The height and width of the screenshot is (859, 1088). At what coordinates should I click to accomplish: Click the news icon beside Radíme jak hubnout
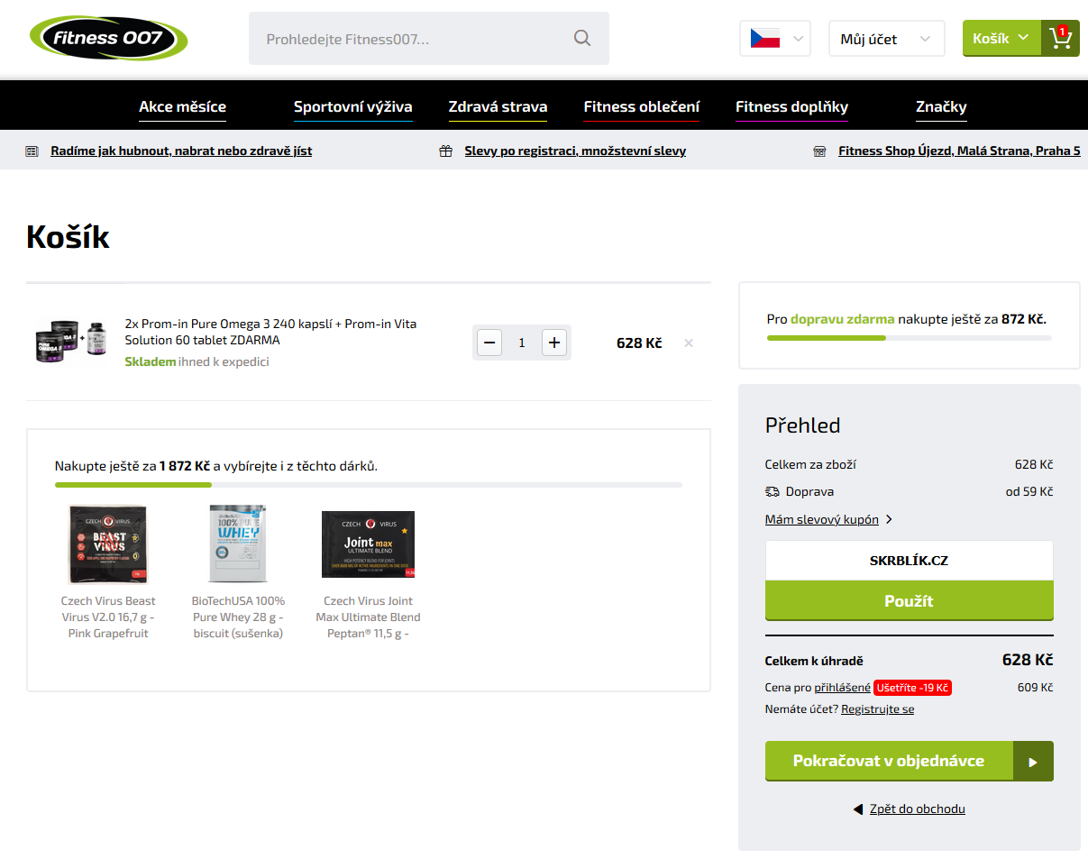click(32, 151)
